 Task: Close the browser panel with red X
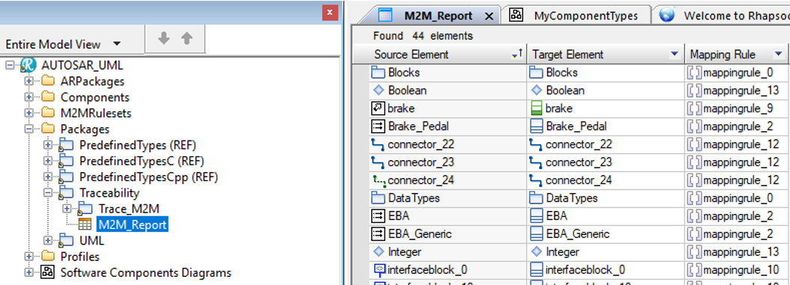330,13
